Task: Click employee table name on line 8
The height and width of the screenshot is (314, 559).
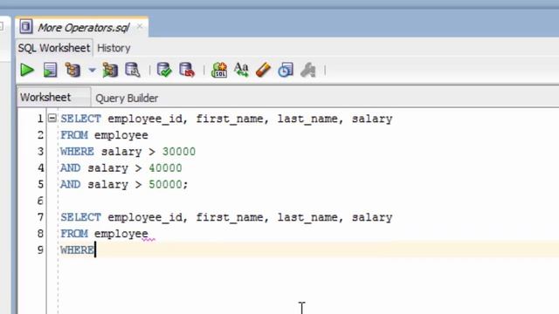Action: tap(121, 234)
